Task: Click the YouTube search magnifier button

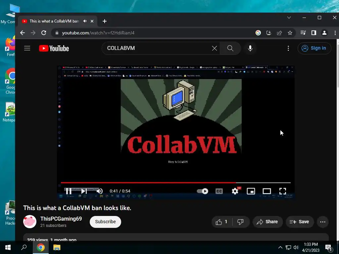Action: coord(230,48)
